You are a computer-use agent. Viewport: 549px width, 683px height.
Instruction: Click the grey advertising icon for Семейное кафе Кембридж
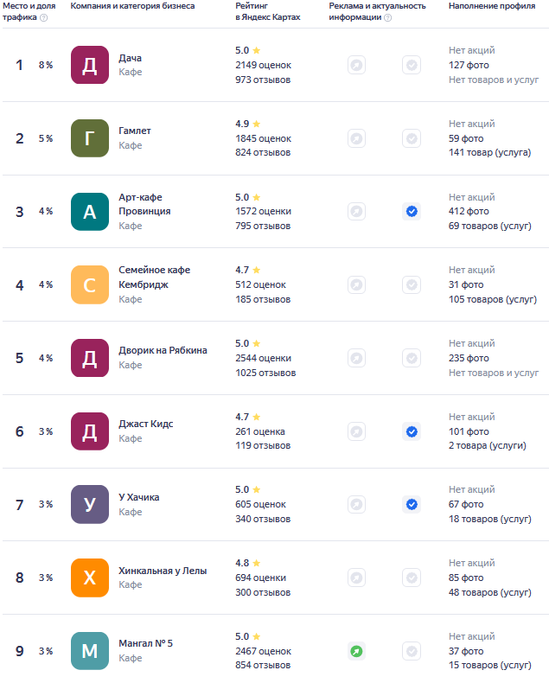[356, 285]
